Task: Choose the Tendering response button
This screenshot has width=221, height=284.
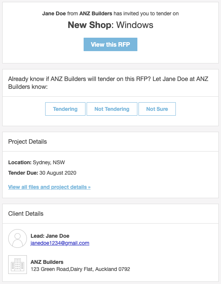Action: [x=65, y=109]
